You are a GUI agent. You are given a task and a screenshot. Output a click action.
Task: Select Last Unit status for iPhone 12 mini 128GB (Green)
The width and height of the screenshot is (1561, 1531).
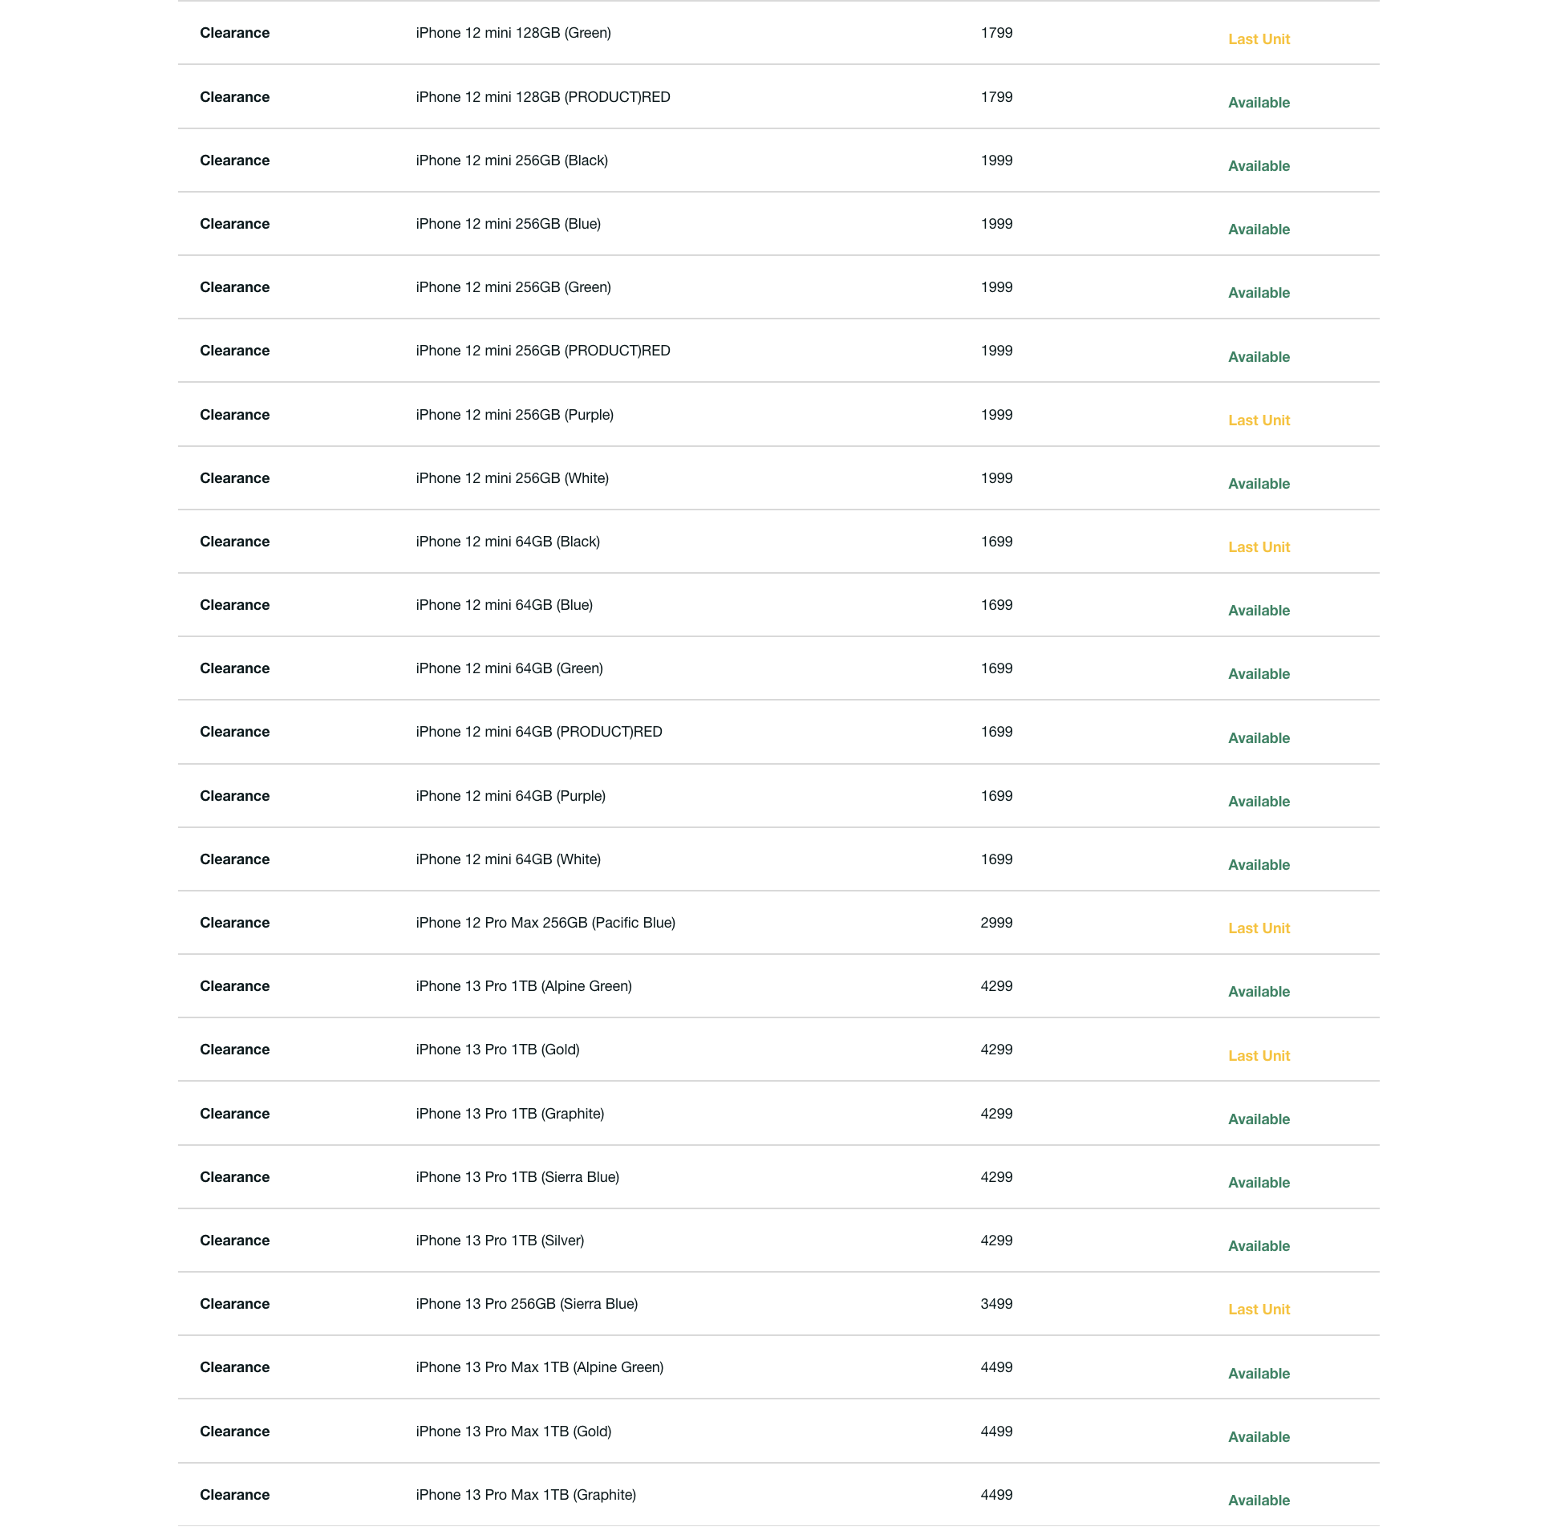pos(1258,39)
